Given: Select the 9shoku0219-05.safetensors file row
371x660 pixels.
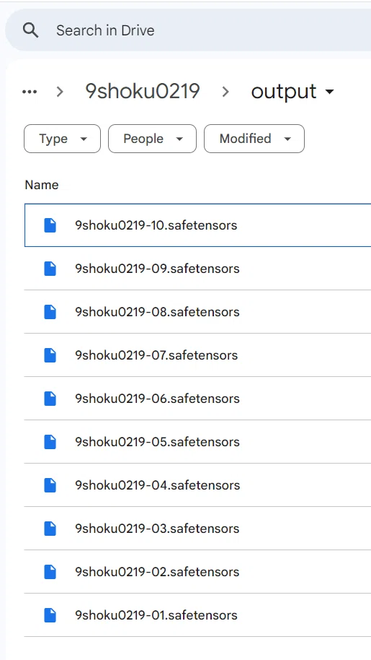Looking at the screenshot, I should pos(197,442).
